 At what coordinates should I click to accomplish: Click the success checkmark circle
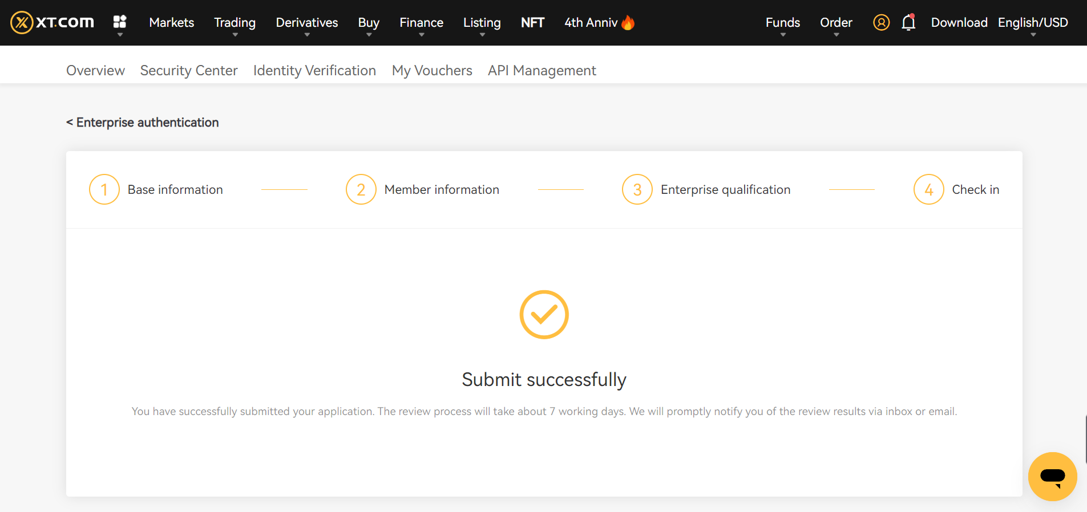point(544,315)
